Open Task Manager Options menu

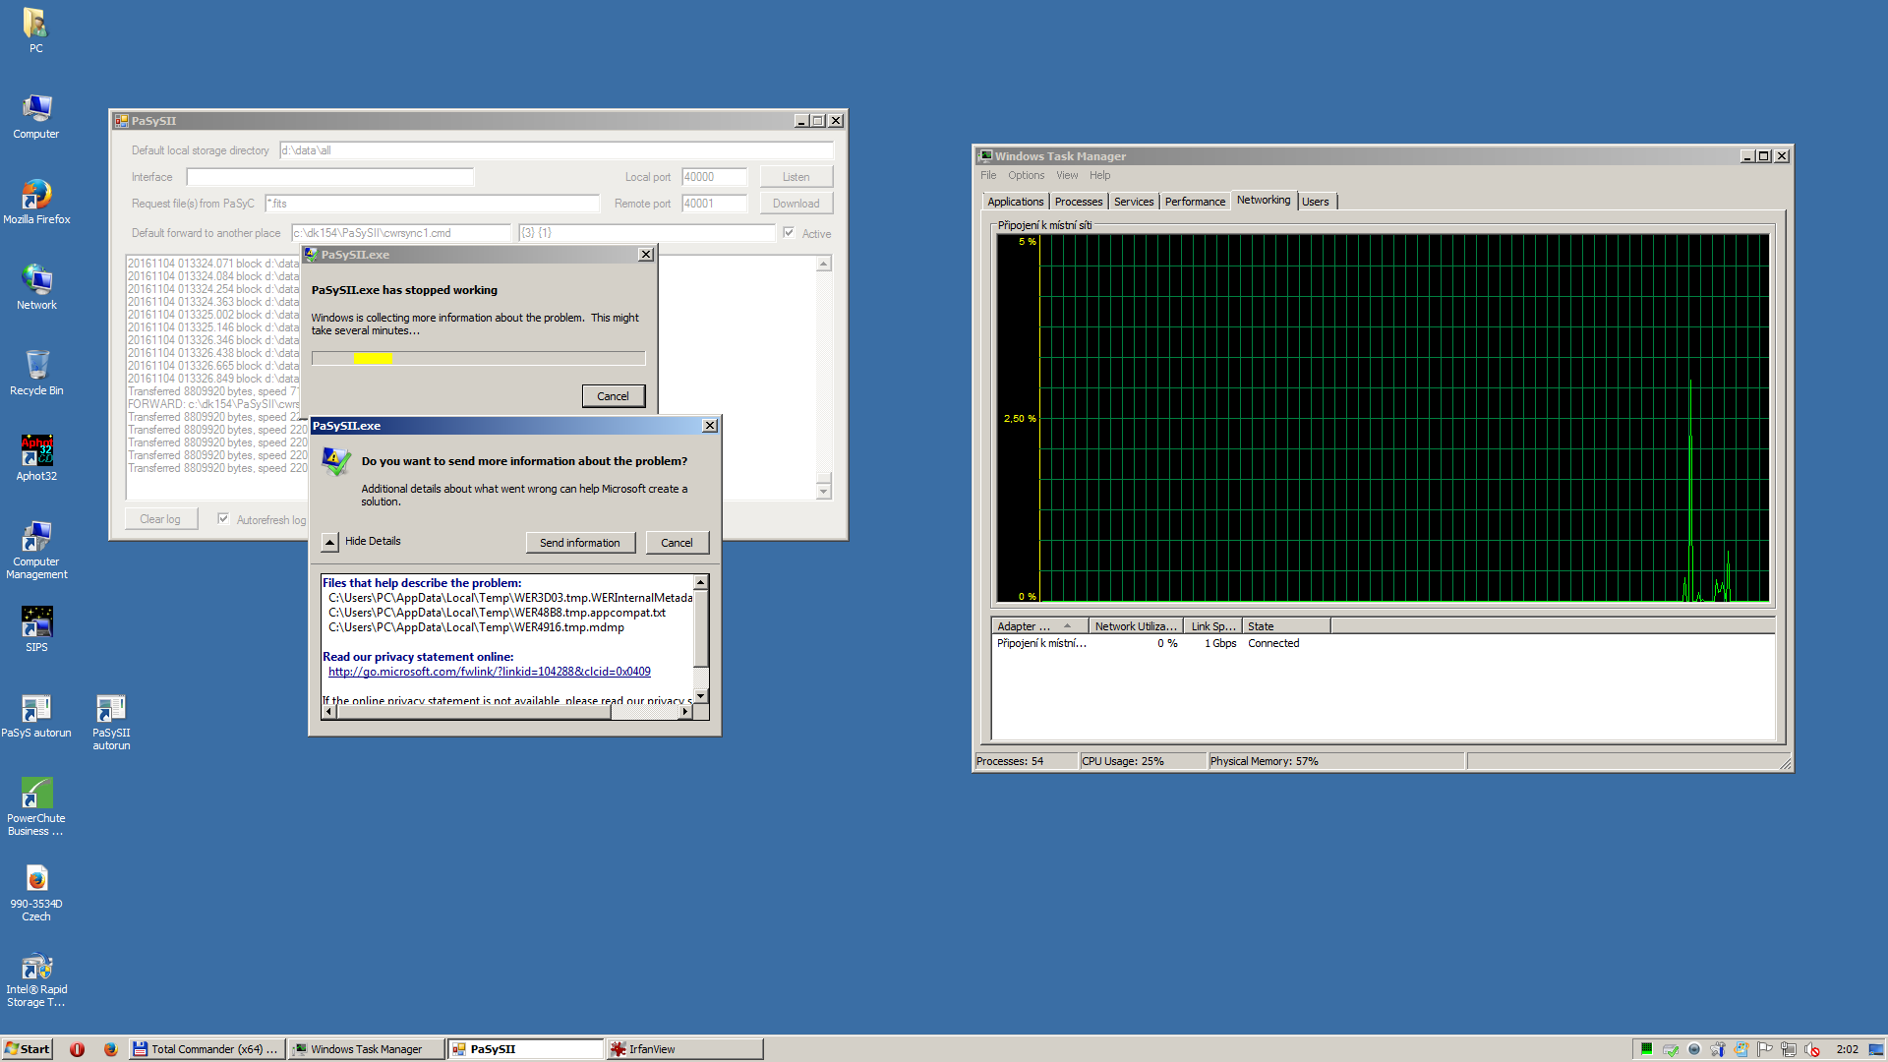pos(1026,176)
